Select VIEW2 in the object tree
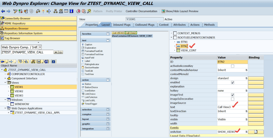The image size is (273, 138). pos(19,91)
